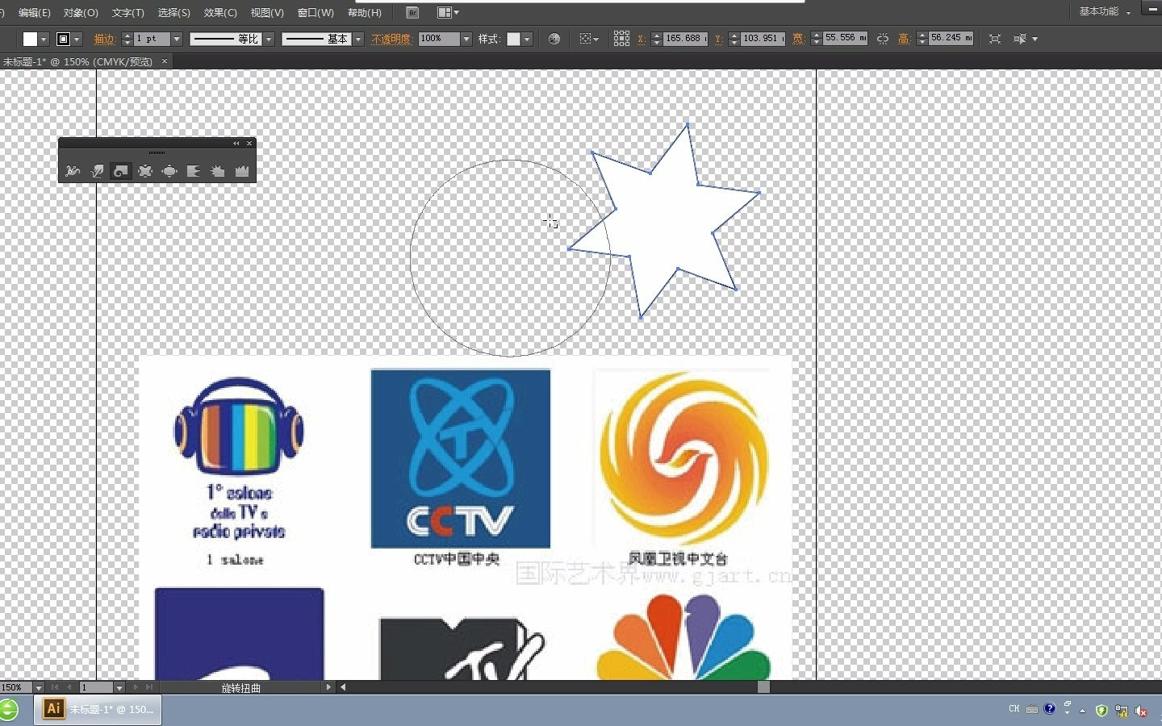The image size is (1162, 726).
Task: Open the stroke weight 1 pt dropdown
Action: (177, 39)
